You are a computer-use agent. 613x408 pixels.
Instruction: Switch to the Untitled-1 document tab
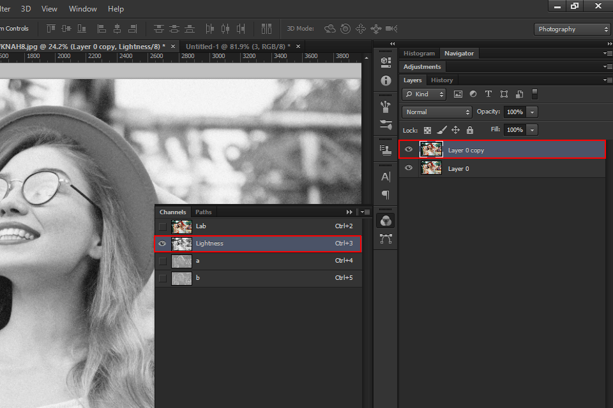(x=238, y=47)
